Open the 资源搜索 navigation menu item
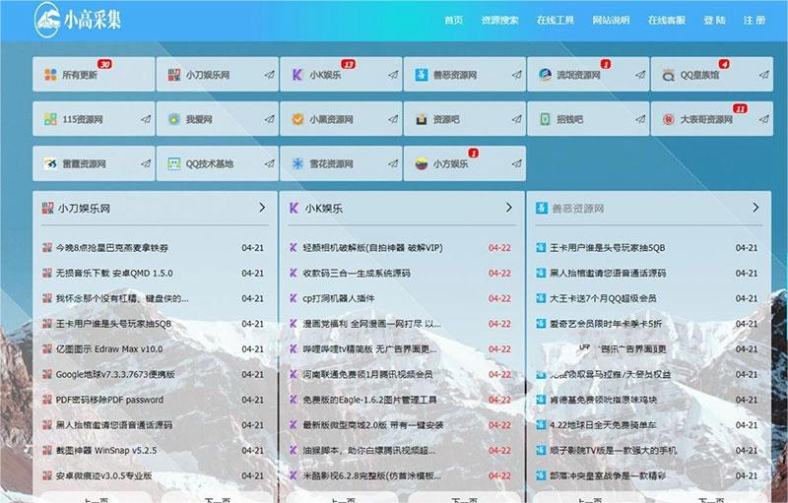 pyautogui.click(x=499, y=20)
